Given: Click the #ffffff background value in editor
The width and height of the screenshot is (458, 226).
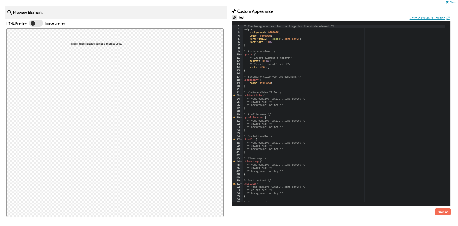Looking at the screenshot, I should tap(273, 33).
